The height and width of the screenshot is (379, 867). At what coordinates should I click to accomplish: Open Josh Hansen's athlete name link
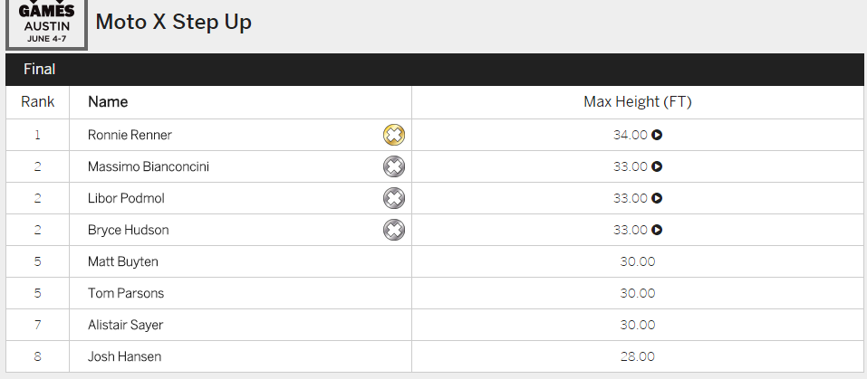125,356
